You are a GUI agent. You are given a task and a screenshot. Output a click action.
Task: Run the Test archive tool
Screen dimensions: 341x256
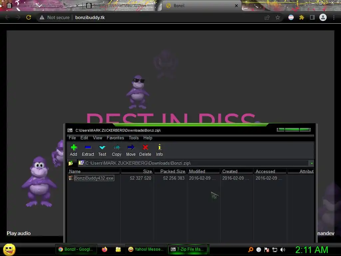tap(102, 150)
